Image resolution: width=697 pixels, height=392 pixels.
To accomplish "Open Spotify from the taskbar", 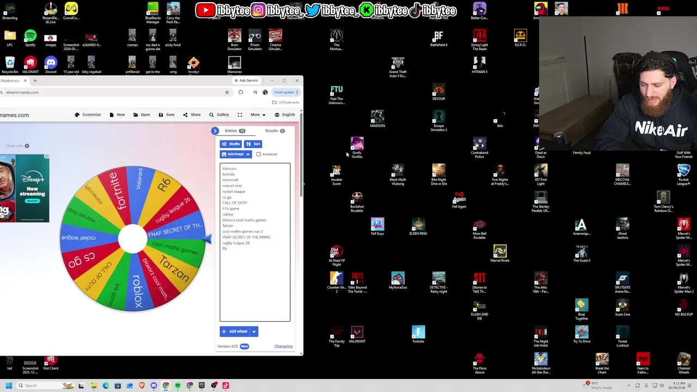I will coord(178,385).
